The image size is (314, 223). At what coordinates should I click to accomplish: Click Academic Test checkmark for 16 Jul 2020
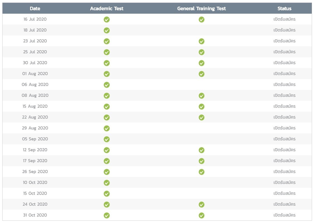[107, 20]
